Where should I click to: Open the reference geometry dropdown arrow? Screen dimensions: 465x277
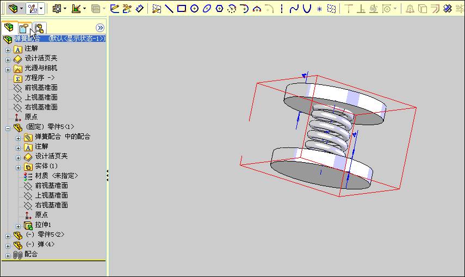pos(84,9)
